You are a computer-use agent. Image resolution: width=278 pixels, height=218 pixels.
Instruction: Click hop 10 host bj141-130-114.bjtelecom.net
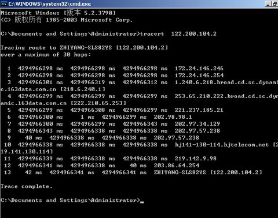coord(222,145)
